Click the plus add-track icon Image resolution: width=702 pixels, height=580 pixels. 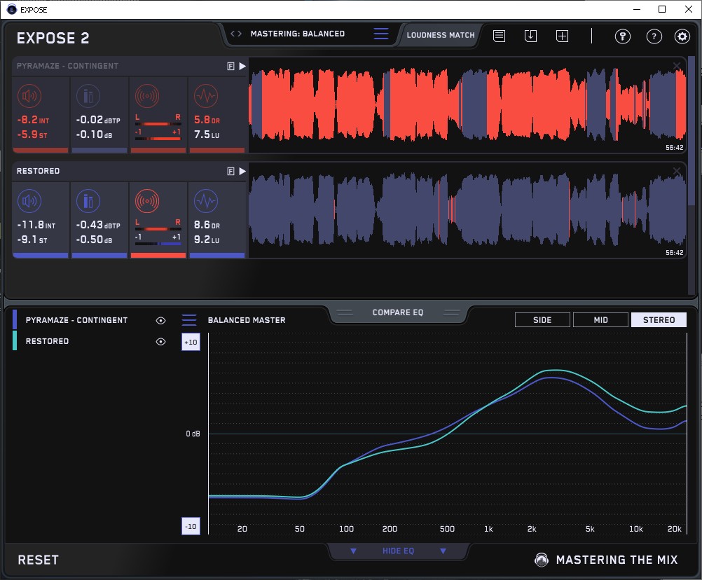pyautogui.click(x=562, y=36)
